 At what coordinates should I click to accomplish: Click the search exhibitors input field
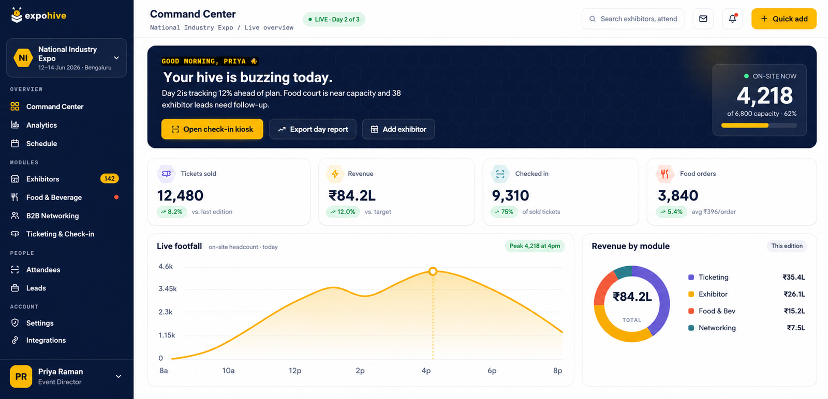(633, 19)
